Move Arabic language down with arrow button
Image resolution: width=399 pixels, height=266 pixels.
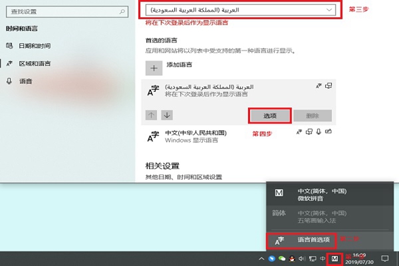[167, 115]
